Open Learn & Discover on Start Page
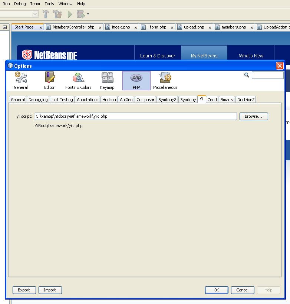This screenshot has width=290, height=304. click(158, 56)
